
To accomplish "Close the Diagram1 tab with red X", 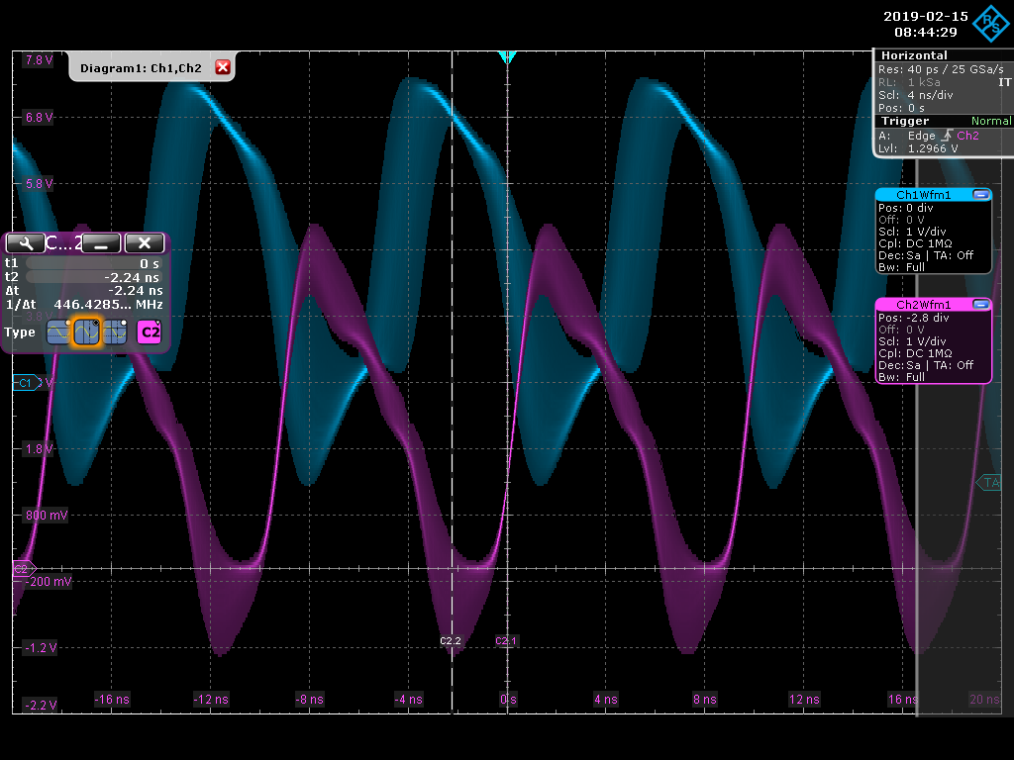I will tap(223, 67).
